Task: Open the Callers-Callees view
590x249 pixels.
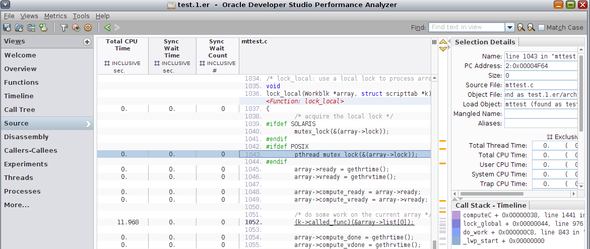Action: [47, 150]
